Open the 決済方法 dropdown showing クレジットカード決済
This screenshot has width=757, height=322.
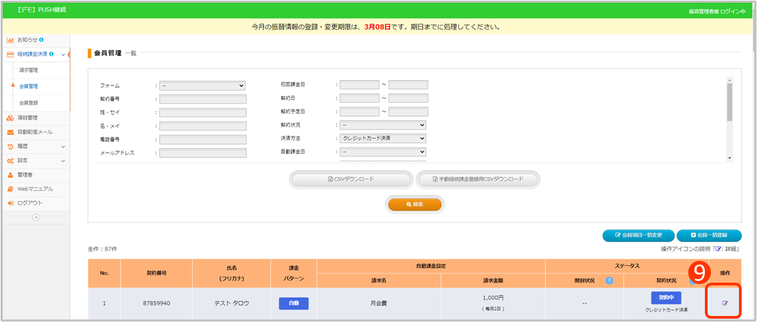click(382, 138)
